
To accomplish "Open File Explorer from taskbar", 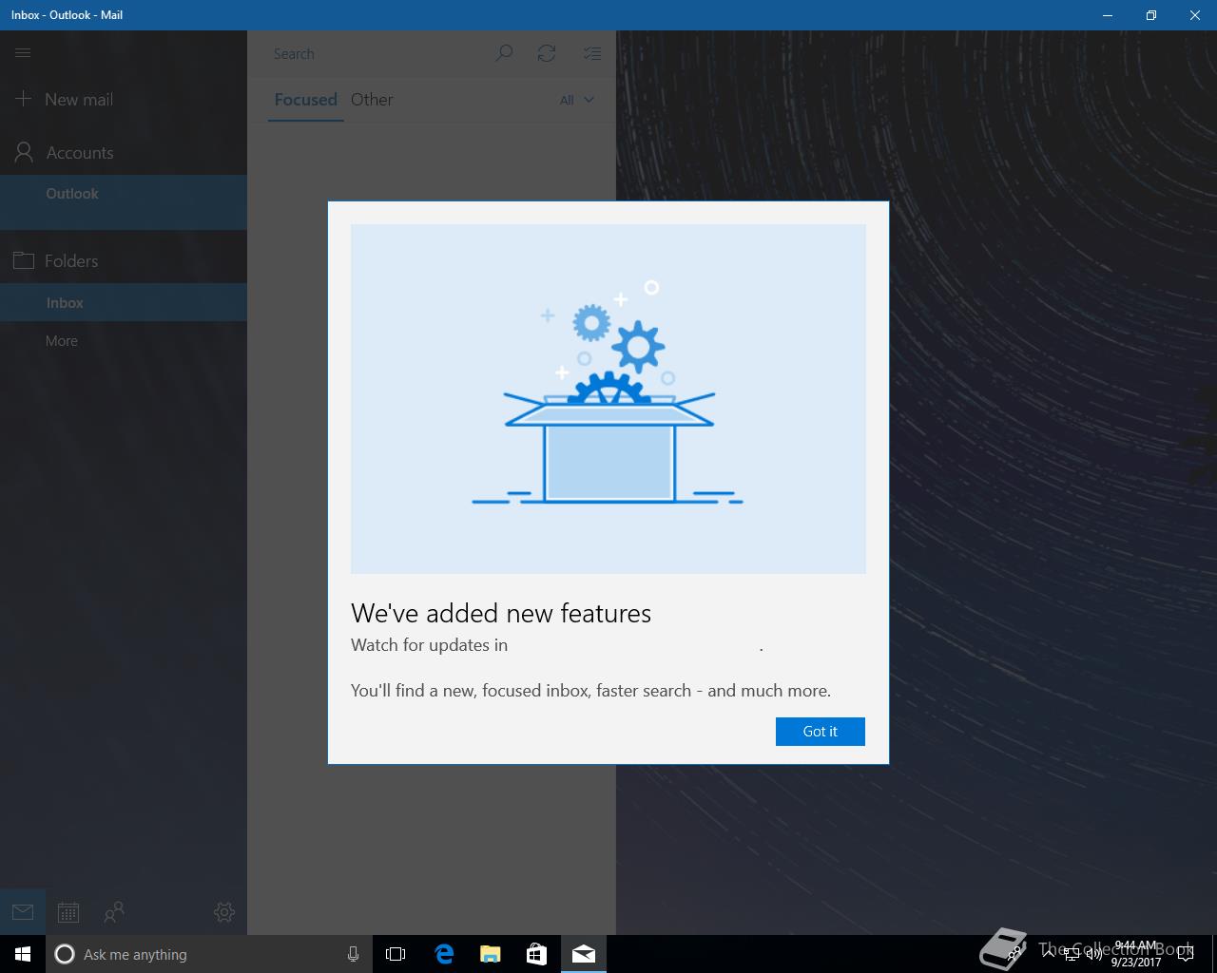I will click(491, 954).
